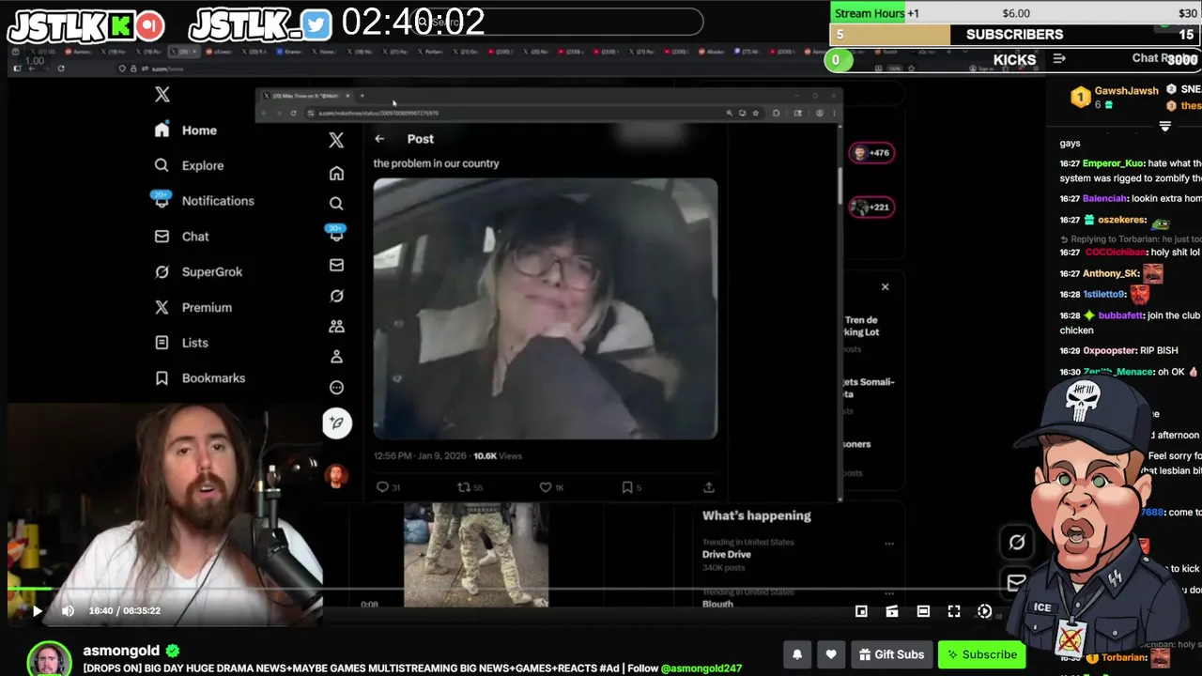Open Explore in the X sidebar
The image size is (1202, 676).
[x=191, y=165]
